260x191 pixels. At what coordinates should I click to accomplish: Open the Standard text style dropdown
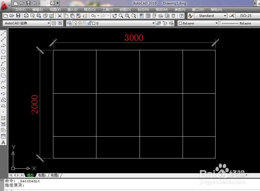click(x=211, y=16)
